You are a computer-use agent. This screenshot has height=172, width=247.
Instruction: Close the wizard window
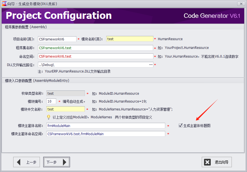241,4
